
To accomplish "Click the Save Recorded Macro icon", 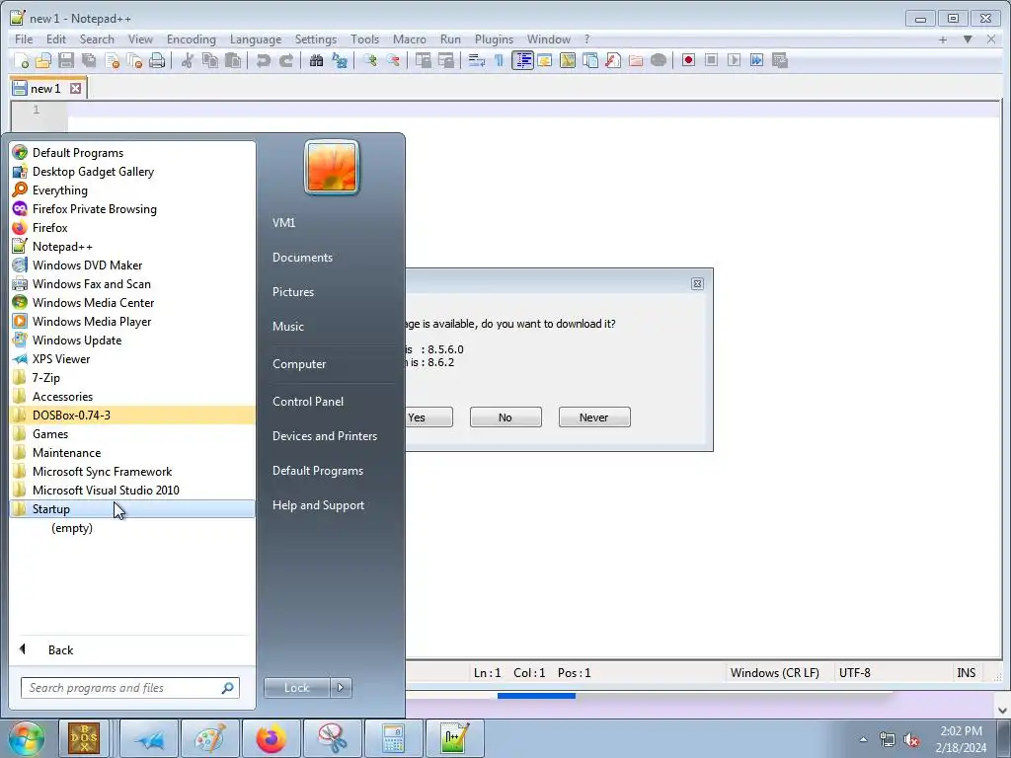I will 780,60.
